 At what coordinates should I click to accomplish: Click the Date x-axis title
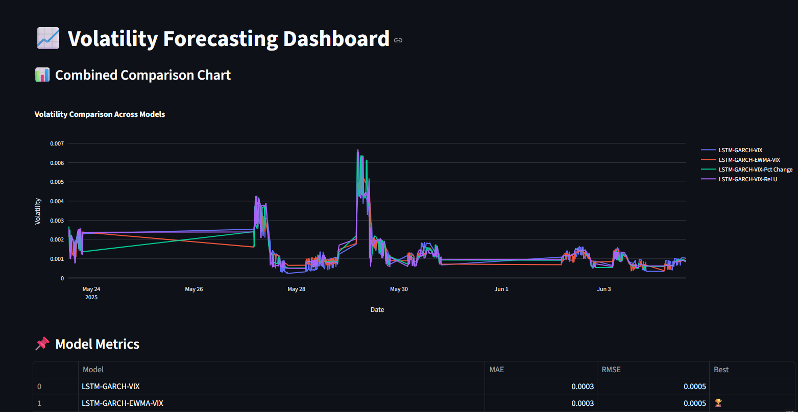tap(377, 310)
